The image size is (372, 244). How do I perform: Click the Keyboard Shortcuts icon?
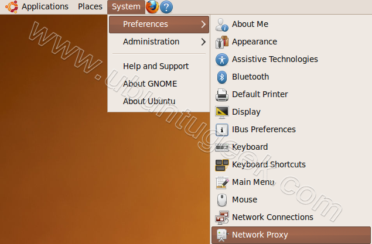[222, 165]
